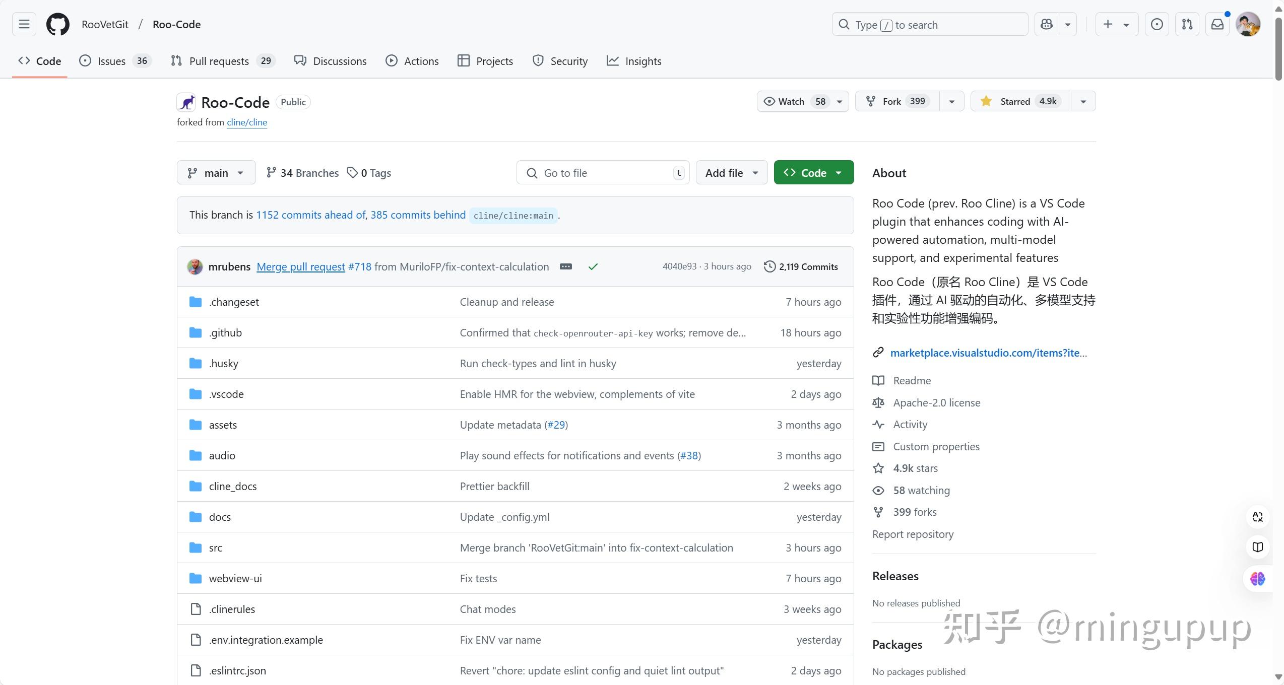View the green check status icon

tap(593, 266)
